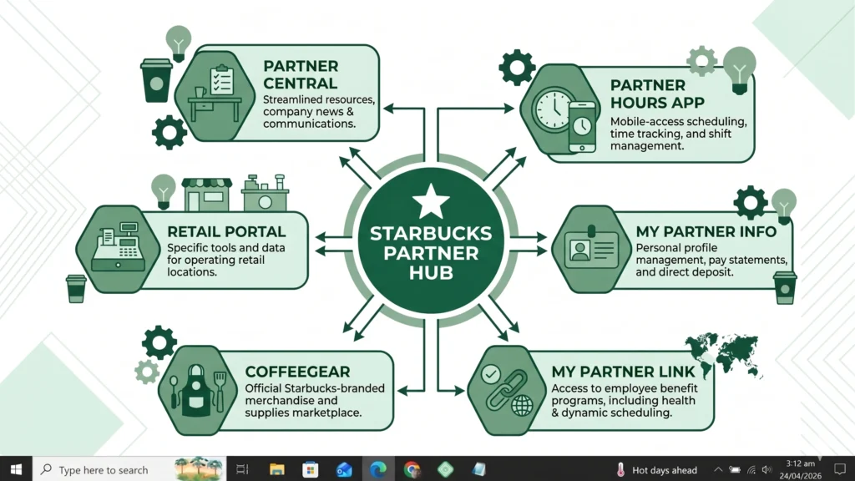This screenshot has width=855, height=481.
Task: Click the Coffeegear apron and utensils icon
Action: coord(197,389)
